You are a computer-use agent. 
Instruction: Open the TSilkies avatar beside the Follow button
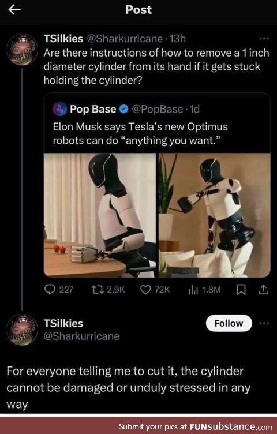pos(22,330)
